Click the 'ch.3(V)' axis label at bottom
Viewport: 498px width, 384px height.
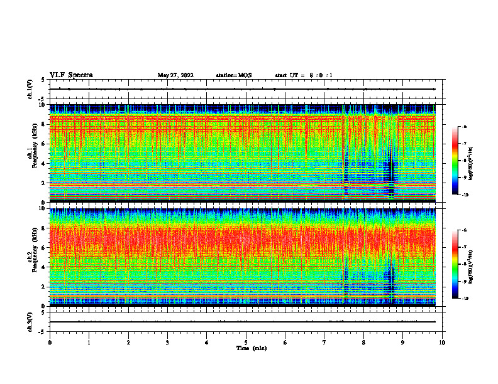tap(30, 322)
